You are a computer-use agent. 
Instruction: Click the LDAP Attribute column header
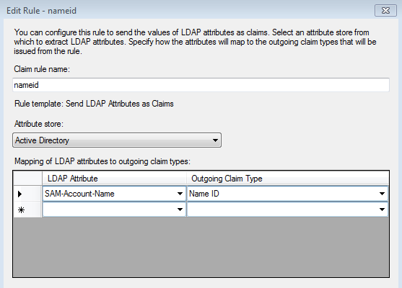pyautogui.click(x=114, y=179)
